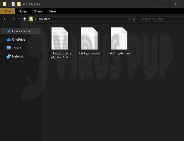This screenshot has width=184, height=141.
Task: Open the File ribbon tab
Action: [x=8, y=11]
